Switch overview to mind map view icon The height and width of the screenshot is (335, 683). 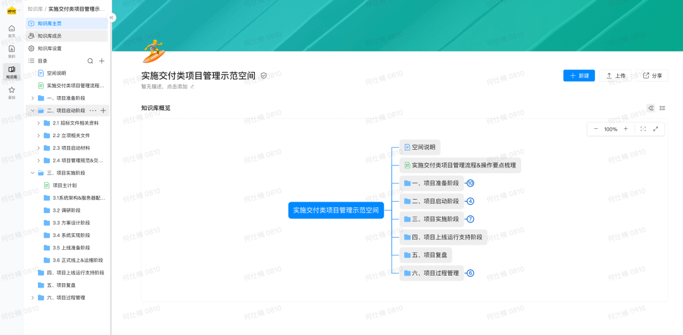(651, 108)
